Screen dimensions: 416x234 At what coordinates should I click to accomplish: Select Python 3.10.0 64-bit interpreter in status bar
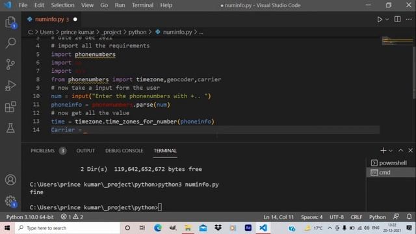pyautogui.click(x=30, y=217)
